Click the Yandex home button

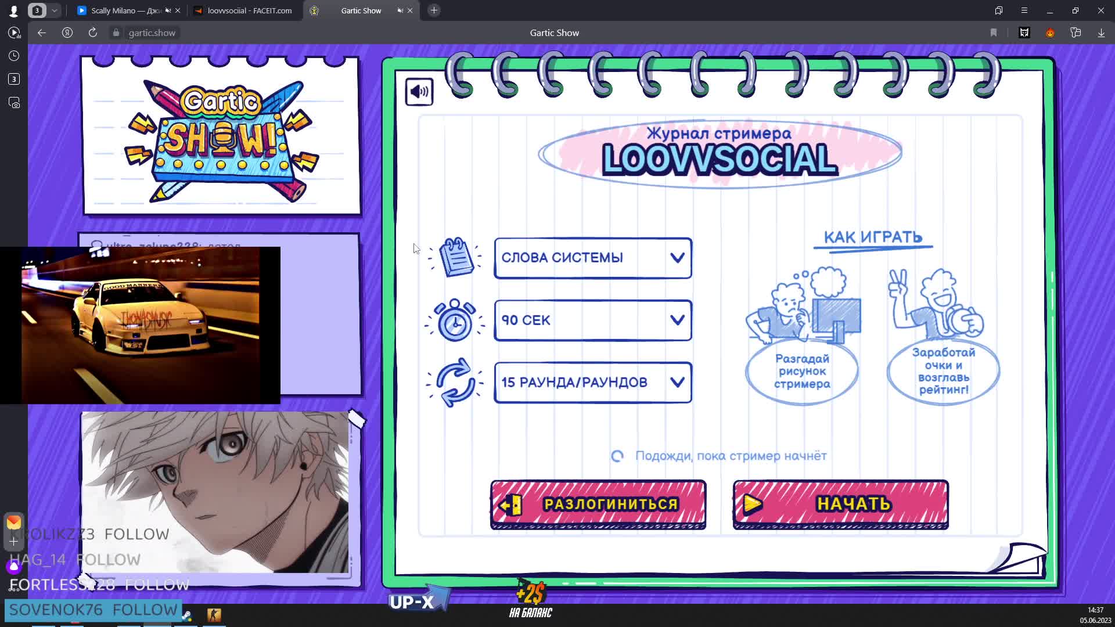coord(67,33)
